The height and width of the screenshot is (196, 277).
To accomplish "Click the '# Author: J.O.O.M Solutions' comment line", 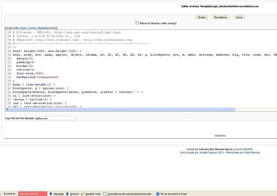I will 46,36.
